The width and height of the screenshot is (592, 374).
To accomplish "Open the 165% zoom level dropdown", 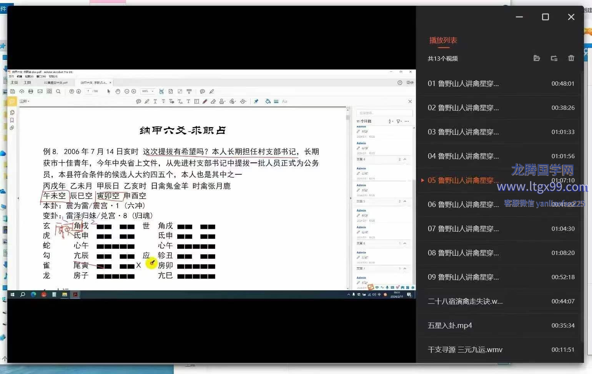I will pos(148,91).
